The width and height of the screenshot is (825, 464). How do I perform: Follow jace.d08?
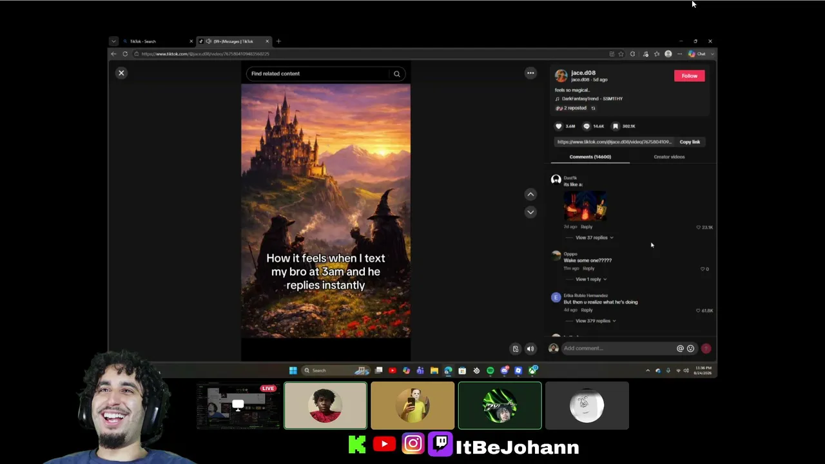pos(689,76)
